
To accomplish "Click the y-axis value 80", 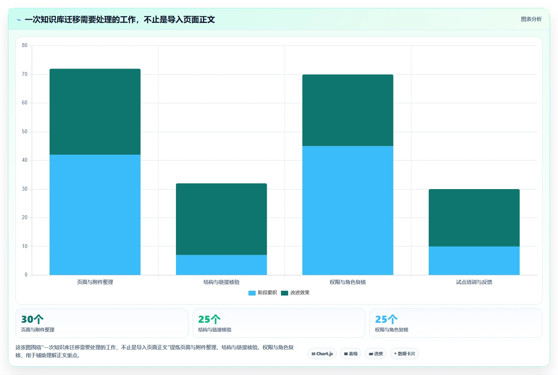I will click(x=25, y=45).
